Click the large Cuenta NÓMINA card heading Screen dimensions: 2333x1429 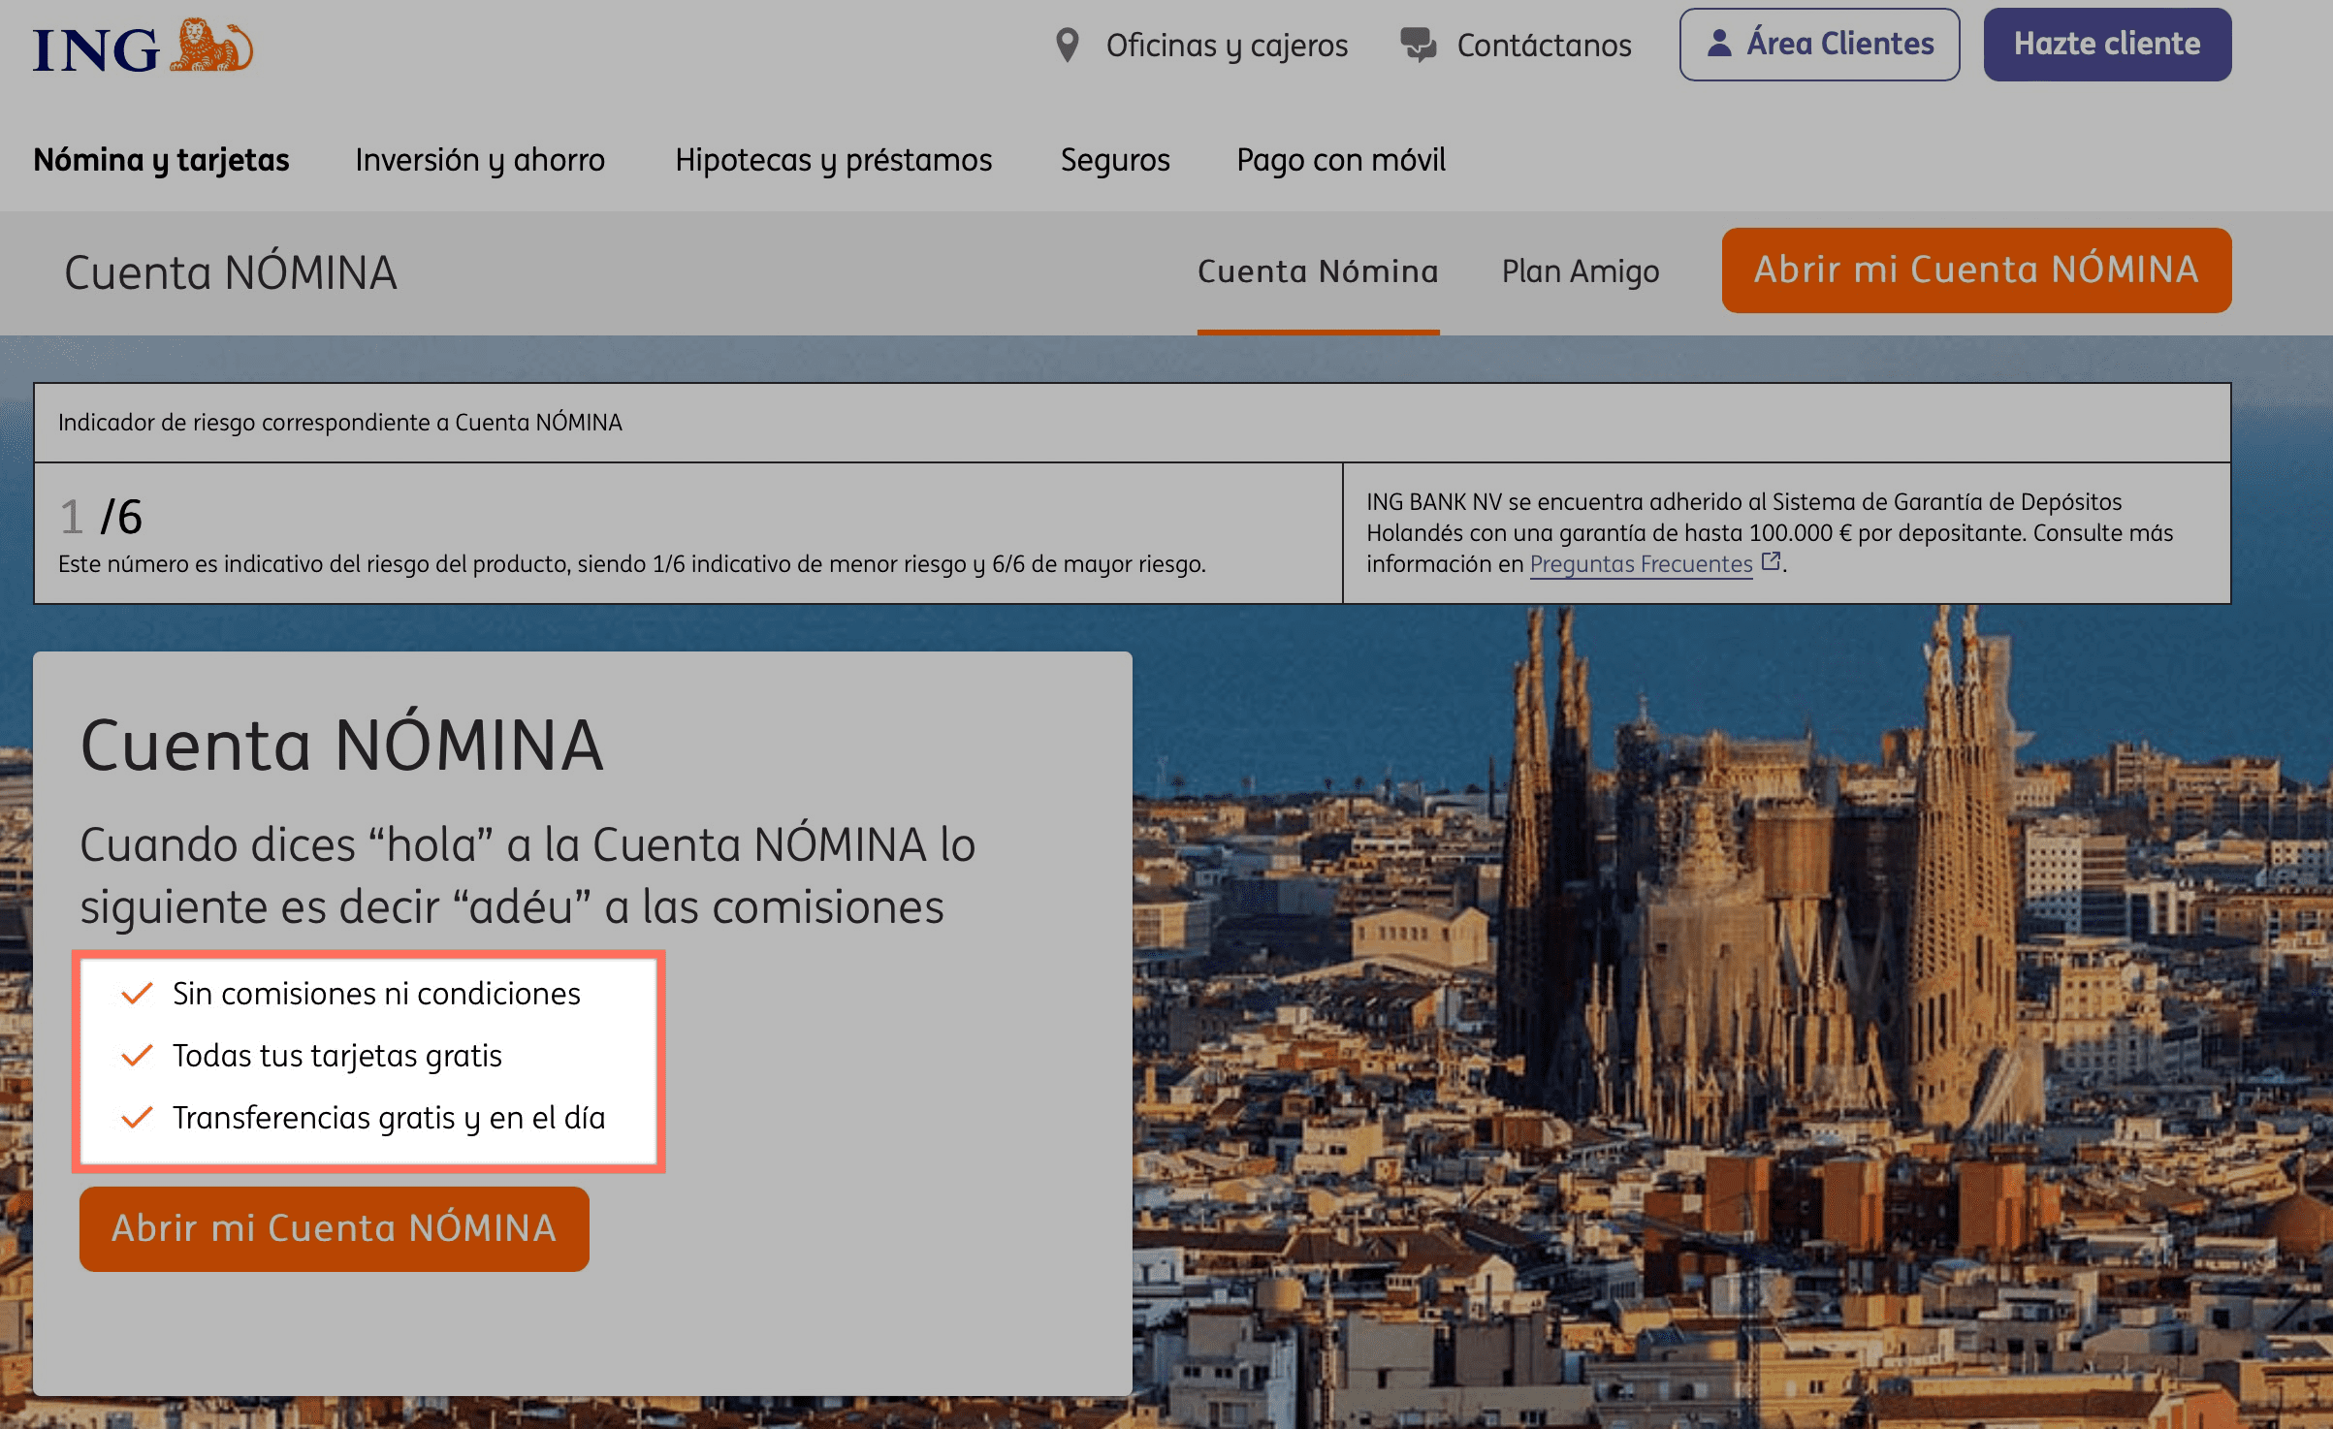pos(342,746)
